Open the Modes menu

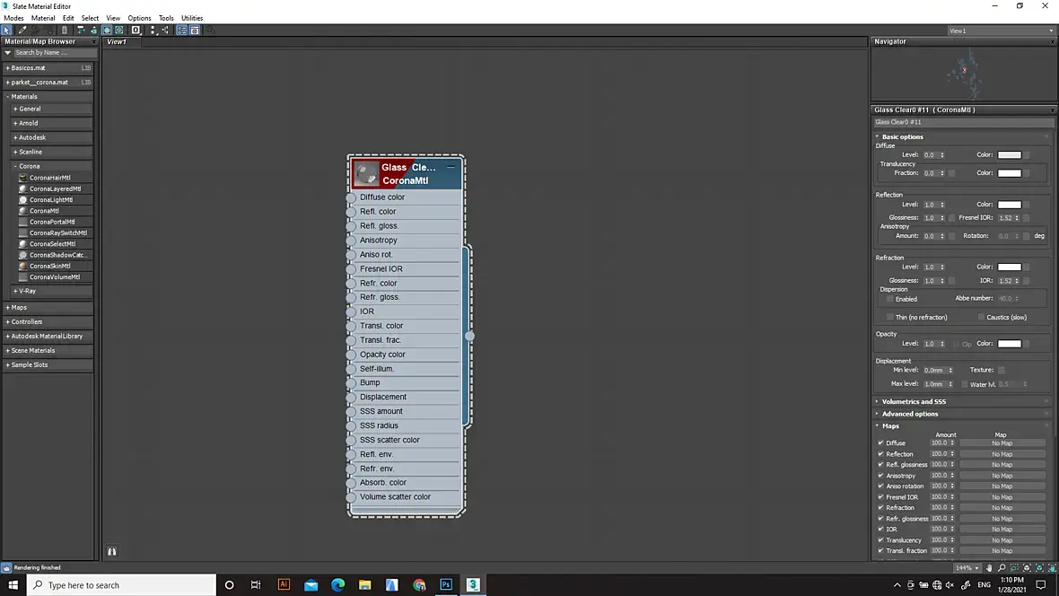point(13,18)
